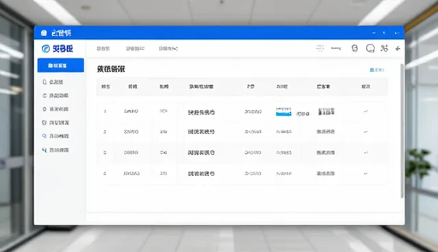Image resolution: width=438 pixels, height=252 pixels.
Task: Click the vertical scrollbar beside the table panel
Action: pos(402,131)
